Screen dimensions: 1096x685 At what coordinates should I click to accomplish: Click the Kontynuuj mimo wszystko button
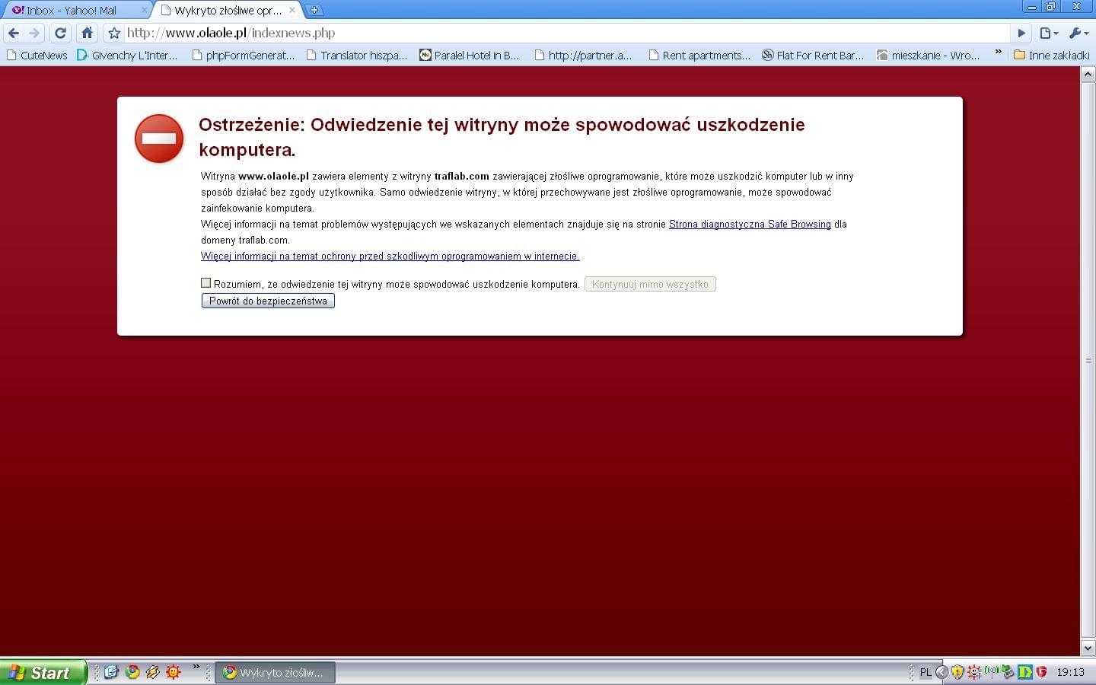tap(650, 284)
